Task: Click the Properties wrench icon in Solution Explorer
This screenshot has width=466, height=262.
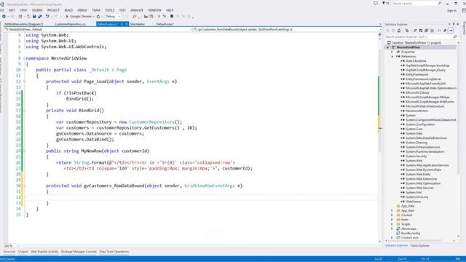Action: point(445,31)
